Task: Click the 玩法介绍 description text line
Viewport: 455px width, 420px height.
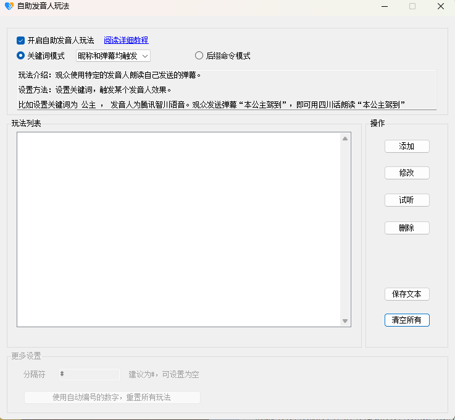Action: pyautogui.click(x=109, y=75)
